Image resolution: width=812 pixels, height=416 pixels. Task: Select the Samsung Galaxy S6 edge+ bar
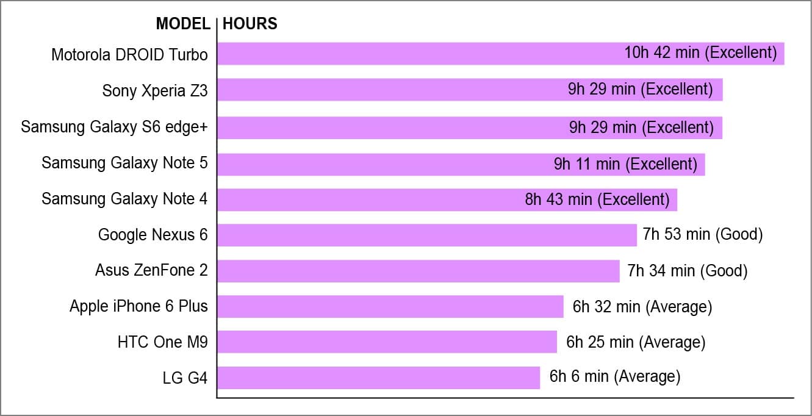(x=390, y=127)
